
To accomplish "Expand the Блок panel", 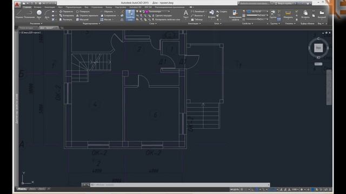I will pos(217,24).
